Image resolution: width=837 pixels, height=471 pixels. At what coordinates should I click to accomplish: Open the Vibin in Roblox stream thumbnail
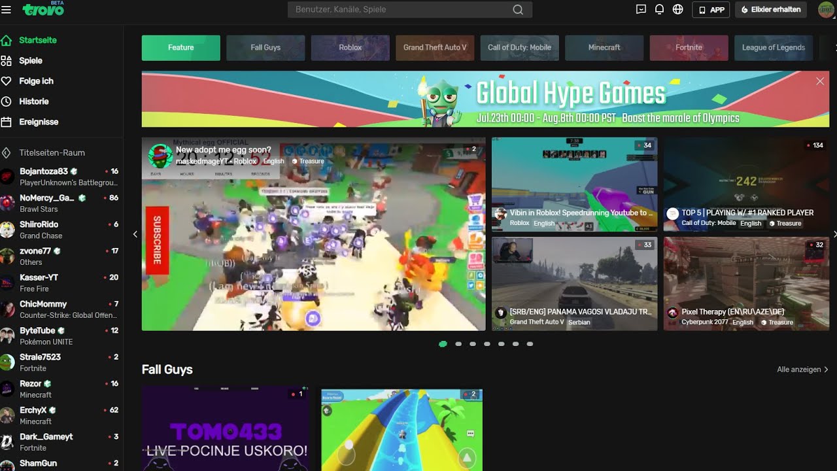click(x=575, y=184)
